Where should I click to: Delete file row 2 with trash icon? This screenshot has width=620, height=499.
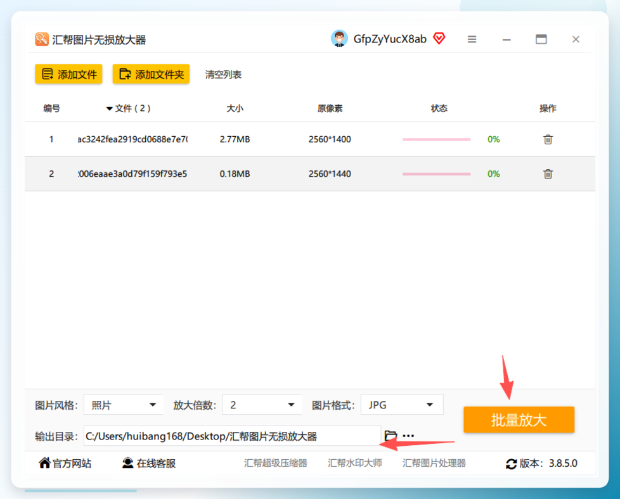click(x=548, y=174)
